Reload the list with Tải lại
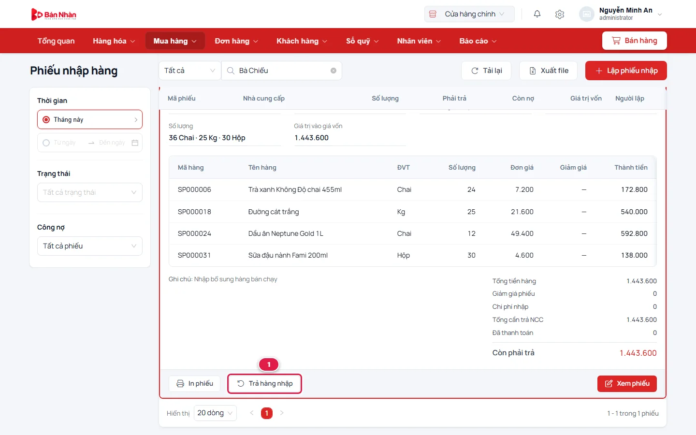This screenshot has height=435, width=696. (x=487, y=71)
